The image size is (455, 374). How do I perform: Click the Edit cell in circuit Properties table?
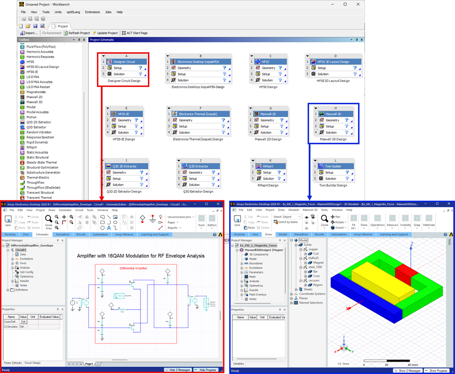coord(23,322)
